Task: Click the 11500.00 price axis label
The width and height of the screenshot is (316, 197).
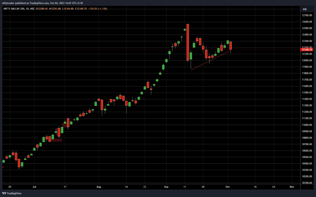Action: pyautogui.click(x=307, y=93)
